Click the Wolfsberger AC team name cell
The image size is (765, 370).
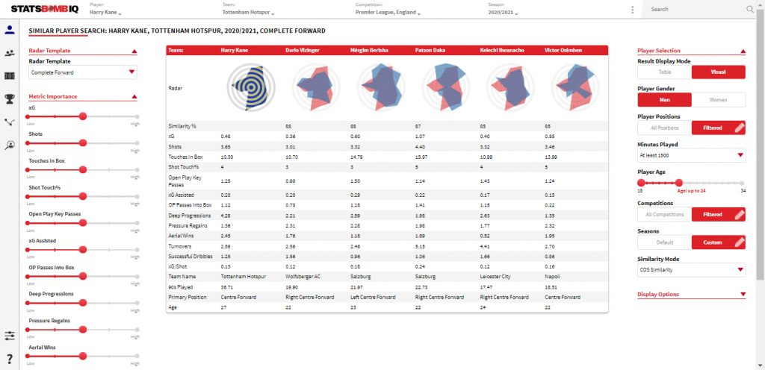(x=303, y=276)
